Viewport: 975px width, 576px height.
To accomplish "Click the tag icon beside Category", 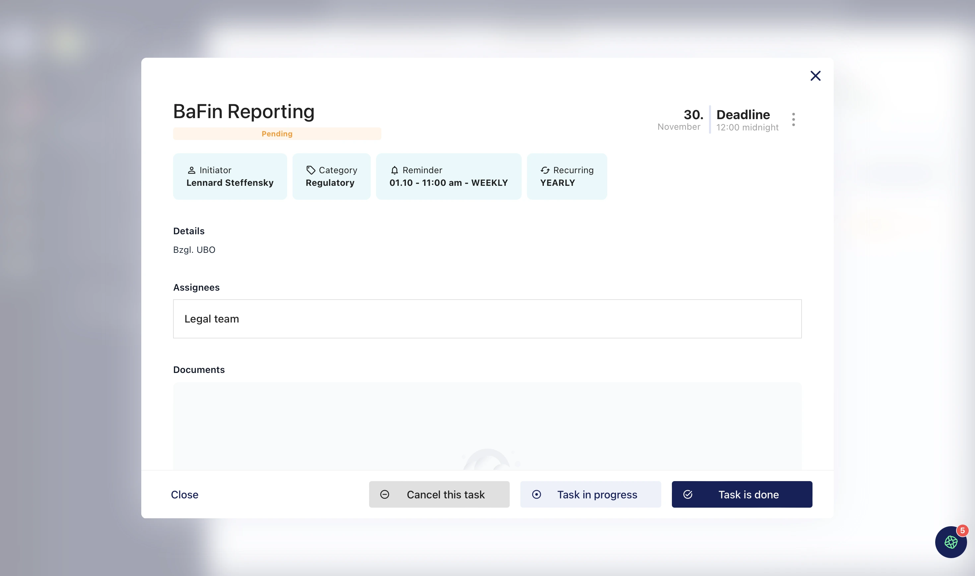I will [x=310, y=170].
